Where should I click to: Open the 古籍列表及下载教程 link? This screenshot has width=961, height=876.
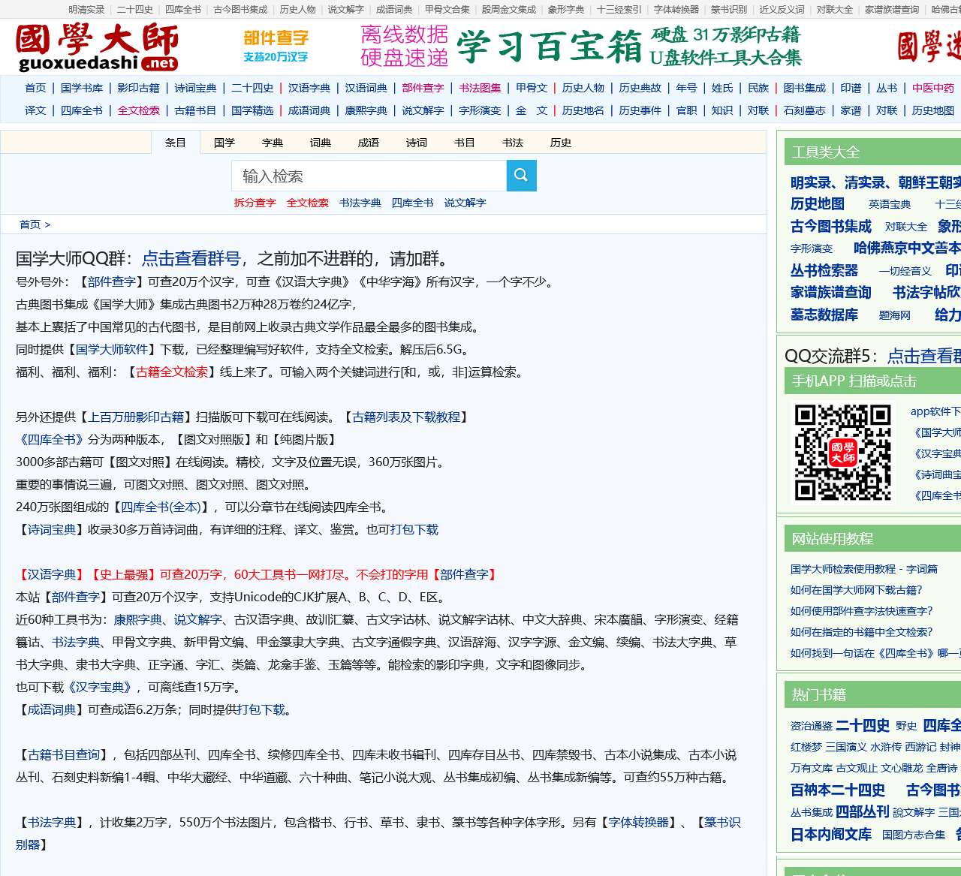click(406, 417)
